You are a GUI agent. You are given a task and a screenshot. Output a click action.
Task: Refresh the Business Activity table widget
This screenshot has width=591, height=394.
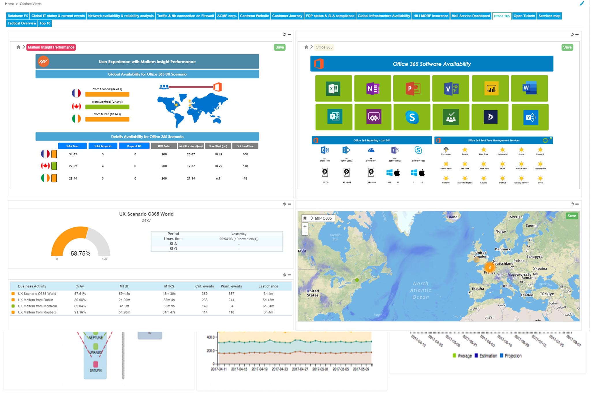pyautogui.click(x=285, y=275)
